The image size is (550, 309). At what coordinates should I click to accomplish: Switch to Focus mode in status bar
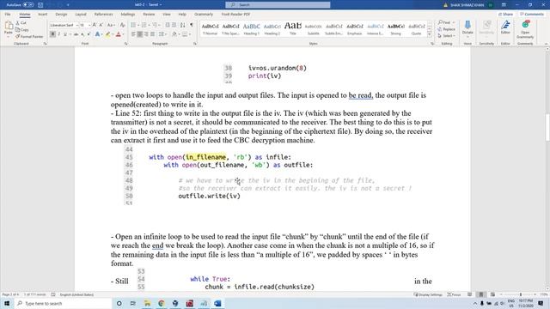coord(454,294)
